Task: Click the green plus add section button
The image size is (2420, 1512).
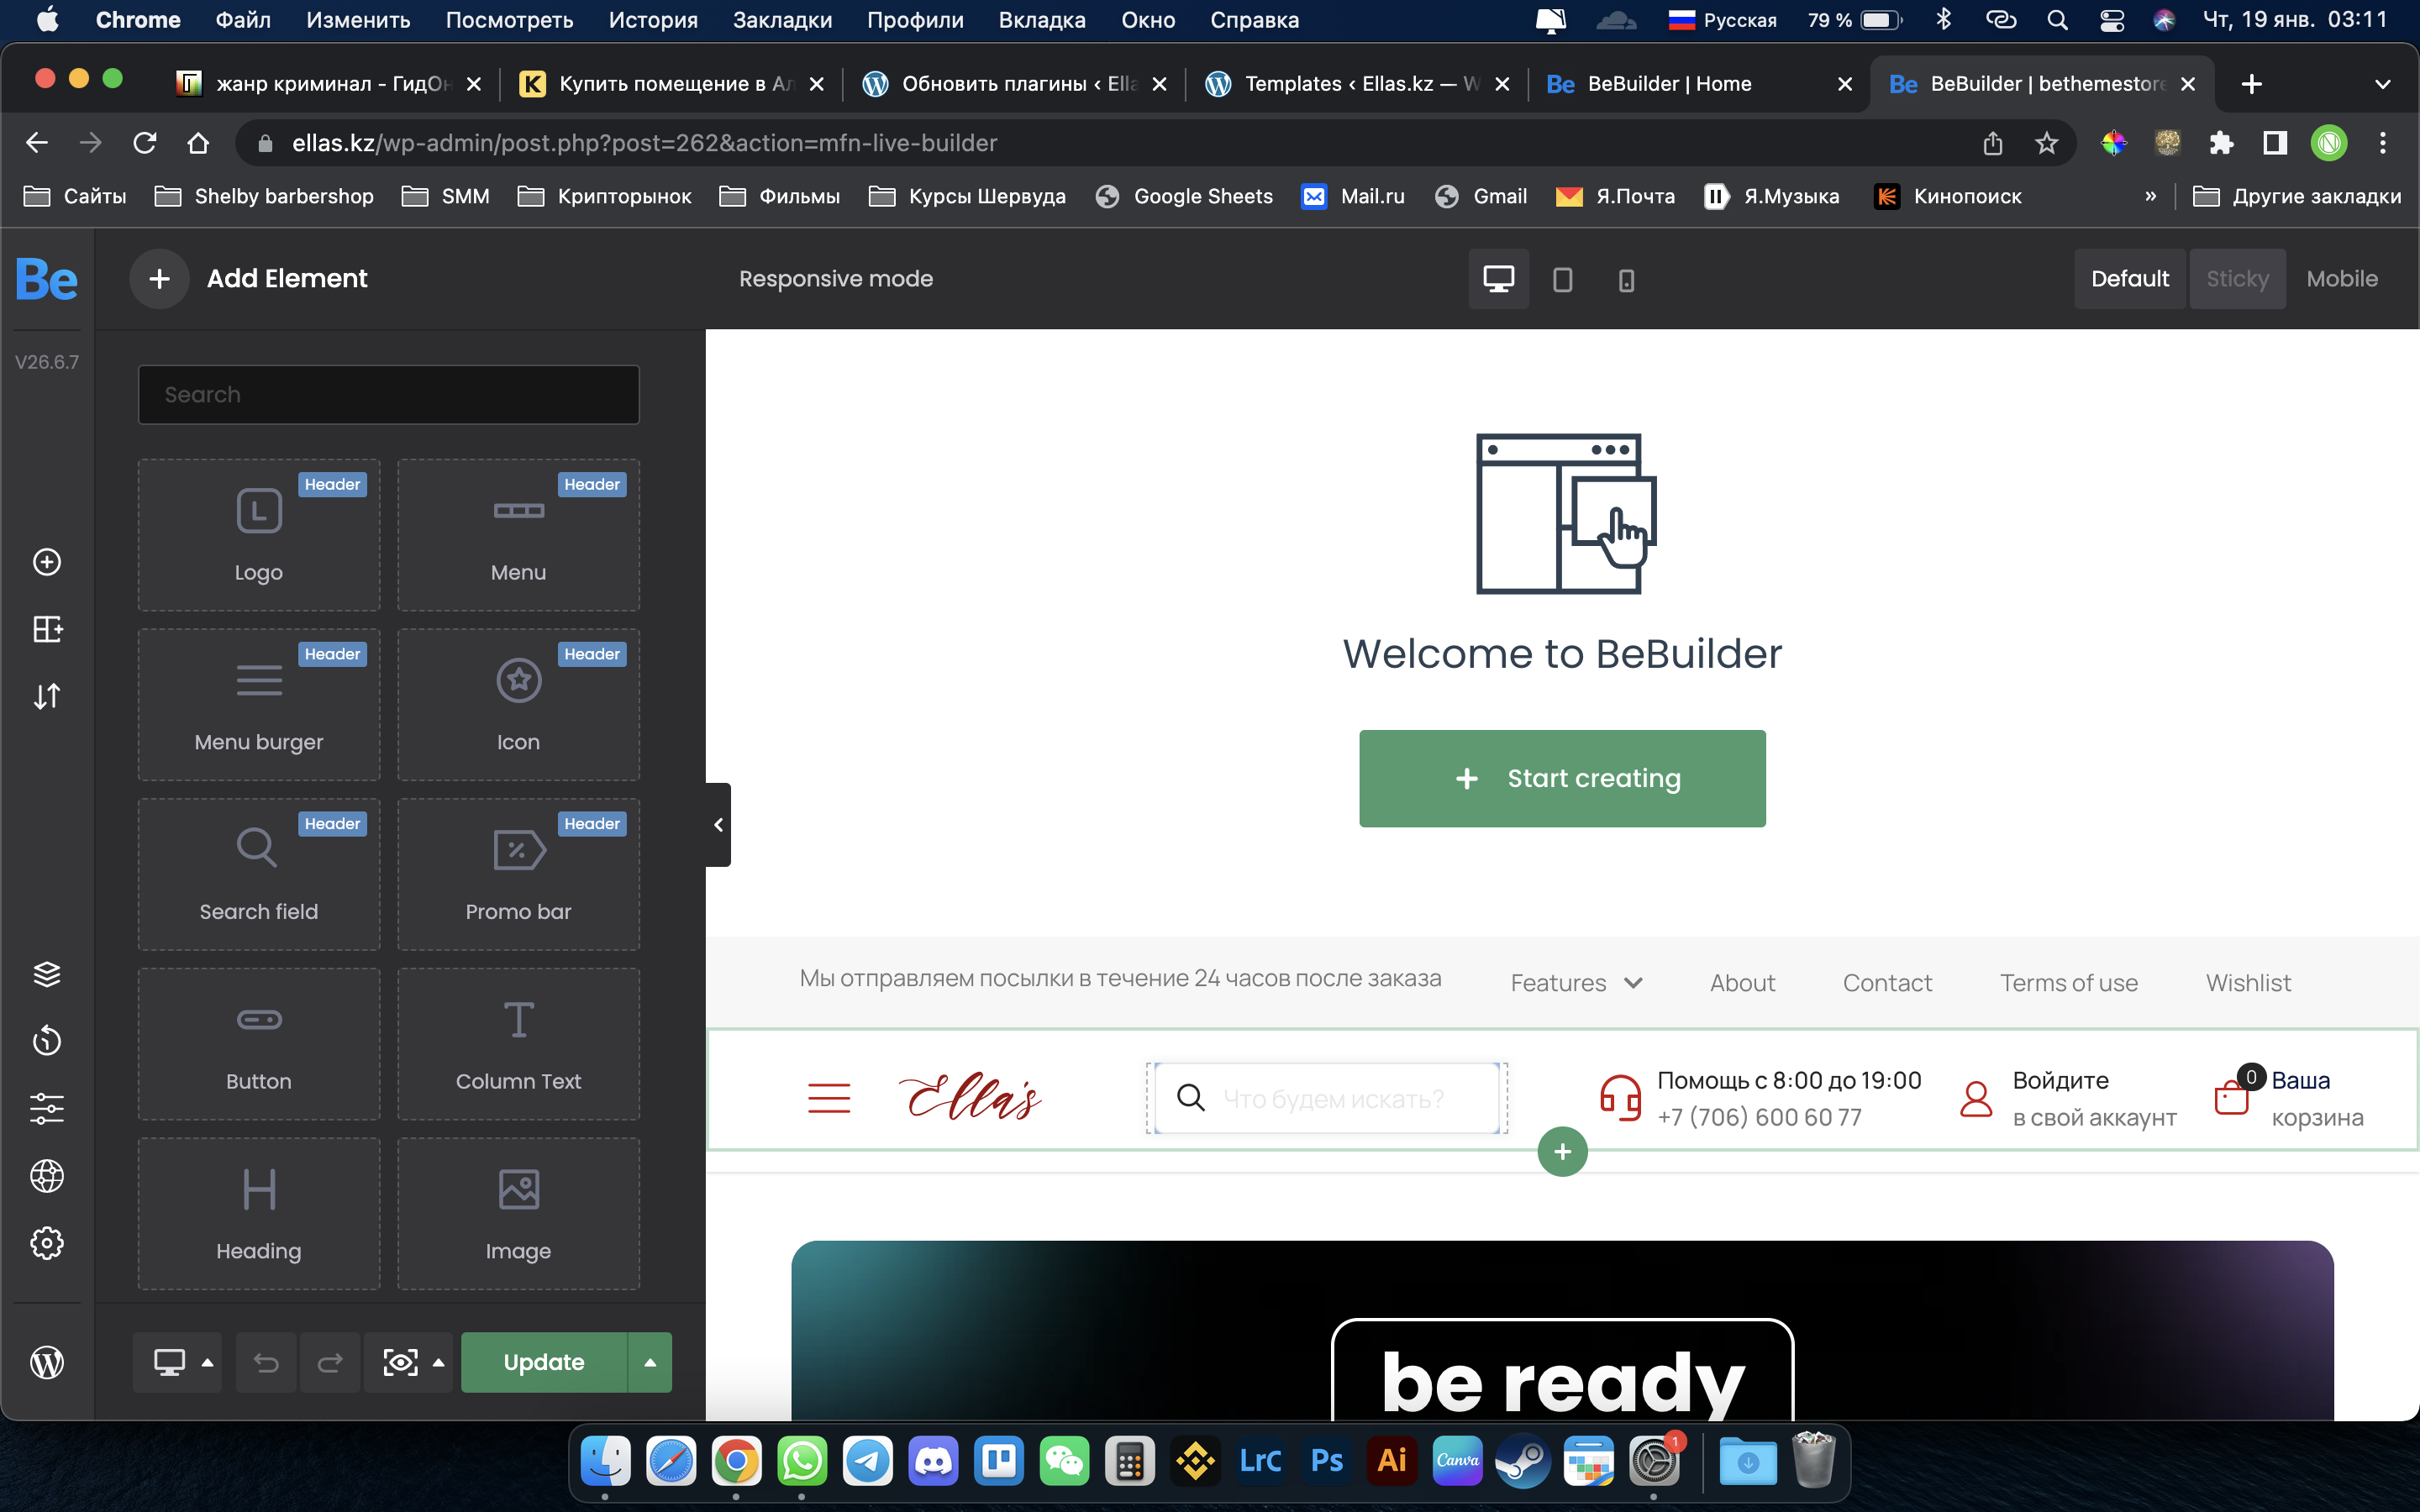Action: click(1562, 1152)
